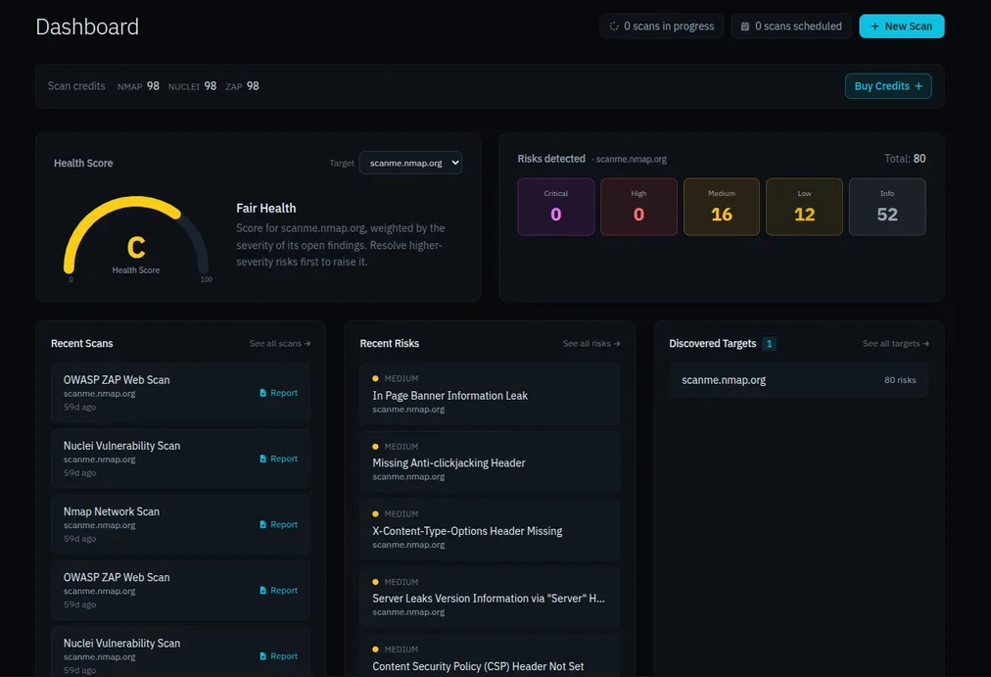The height and width of the screenshot is (677, 991).
Task: Click the arrow icon in See all targets
Action: click(926, 343)
